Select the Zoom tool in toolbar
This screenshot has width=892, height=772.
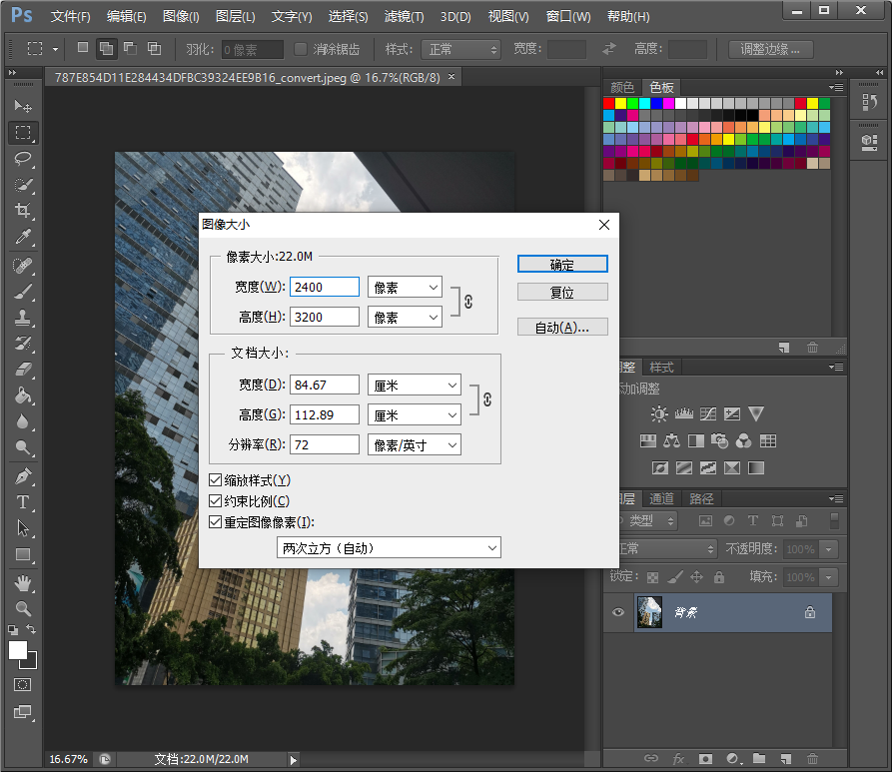(23, 607)
